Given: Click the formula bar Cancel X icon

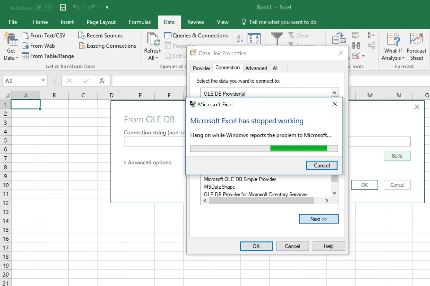Looking at the screenshot, I should (70, 81).
